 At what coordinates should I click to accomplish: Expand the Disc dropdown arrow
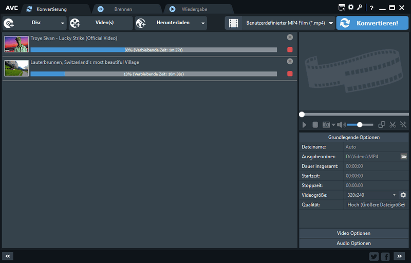pos(62,23)
